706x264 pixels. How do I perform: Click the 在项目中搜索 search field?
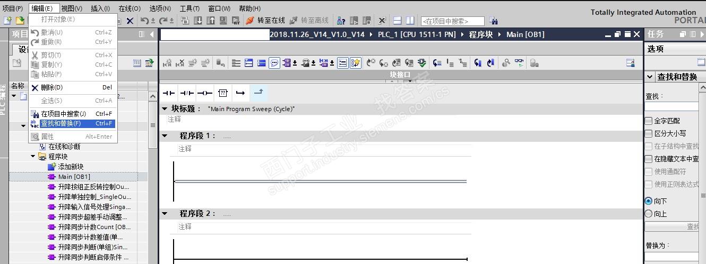pos(452,21)
